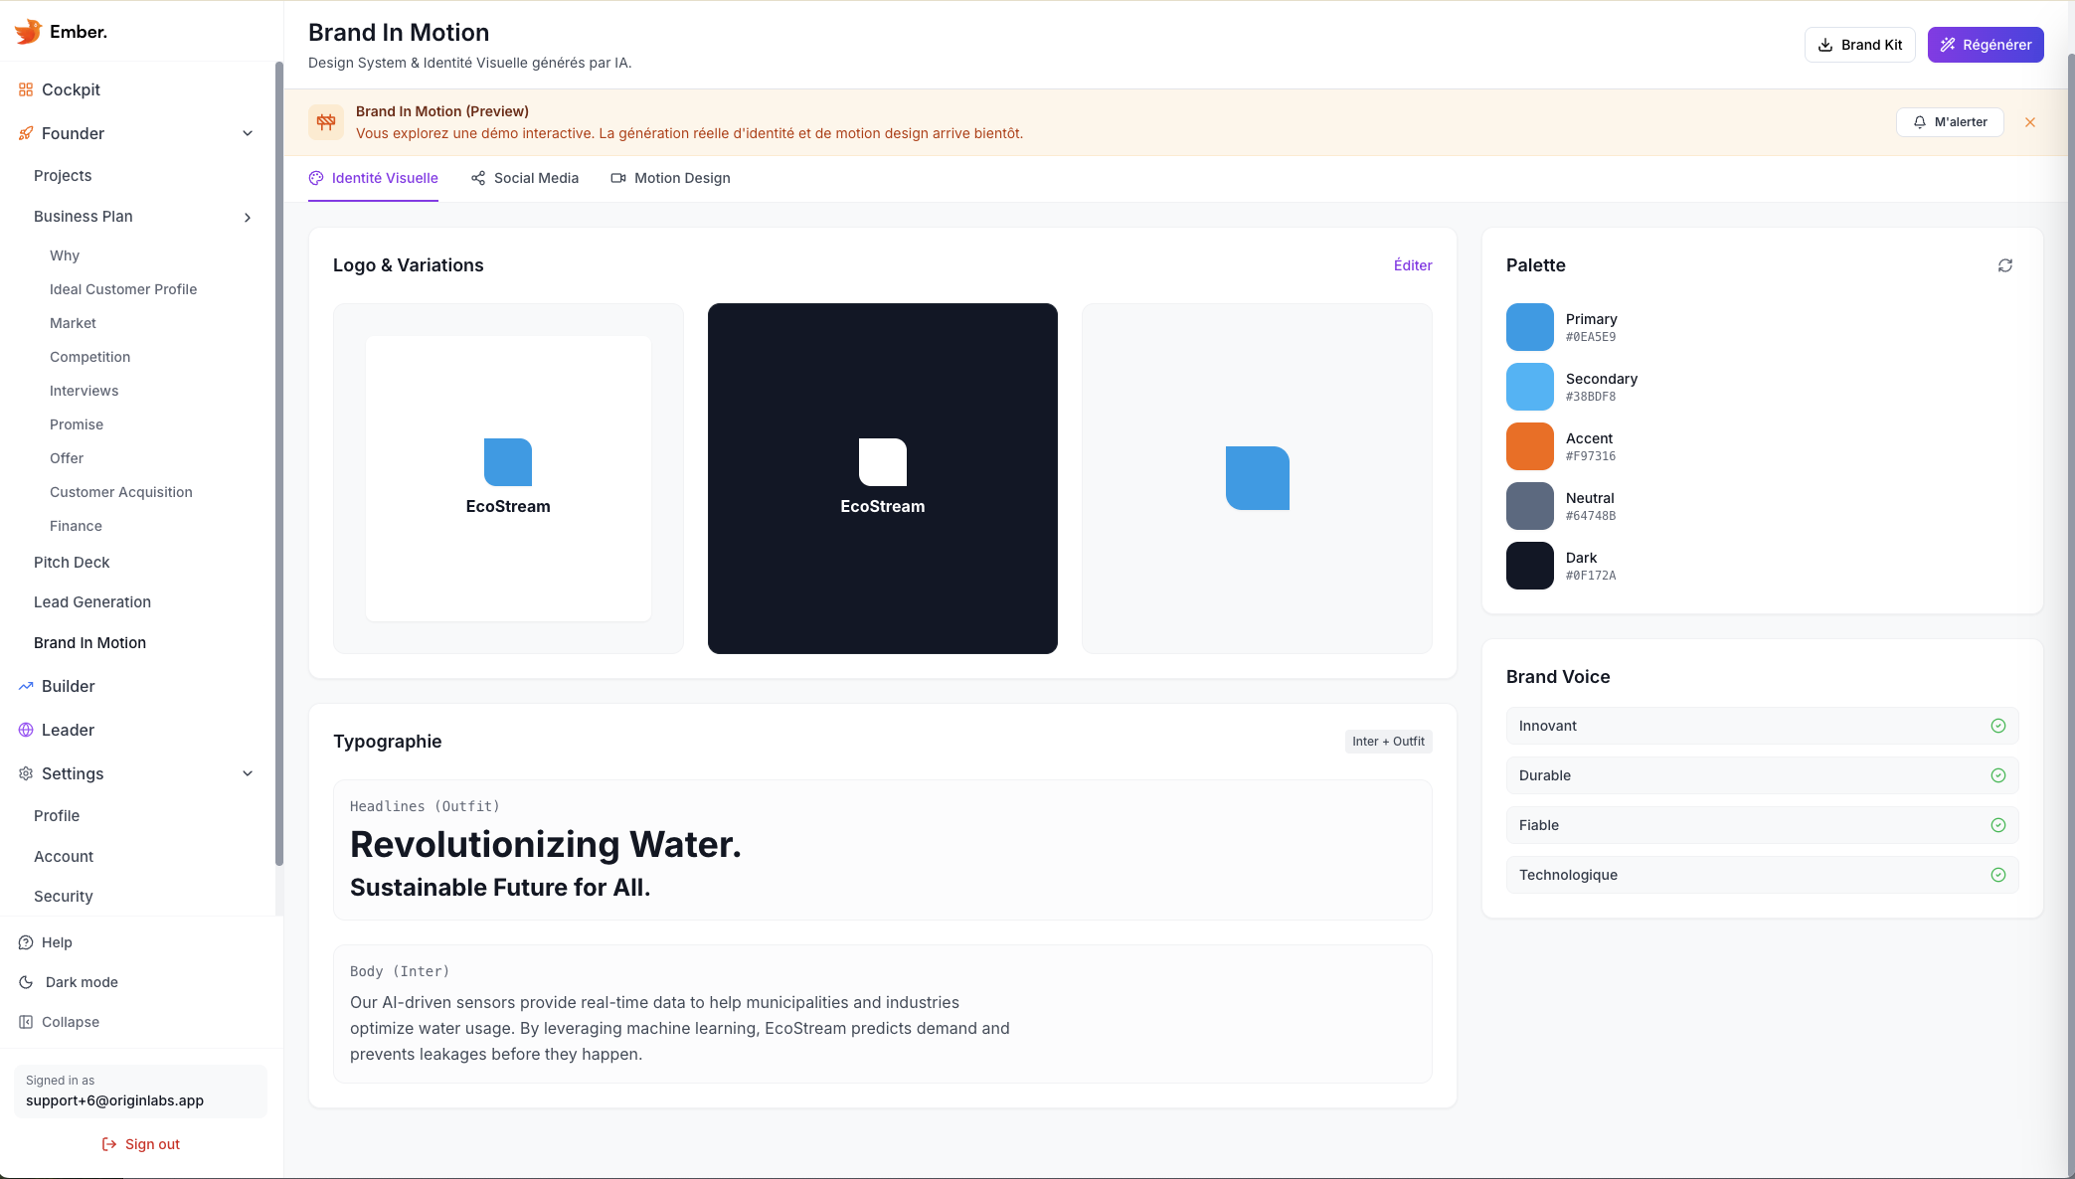Click the palette refresh icon

(x=2004, y=265)
